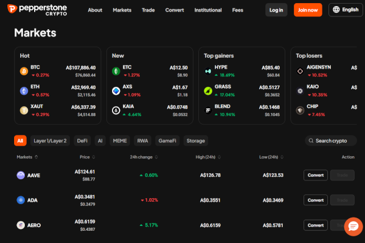This screenshot has height=243, width=365.
Task: Go to the Convert page in navigation
Action: (x=175, y=10)
